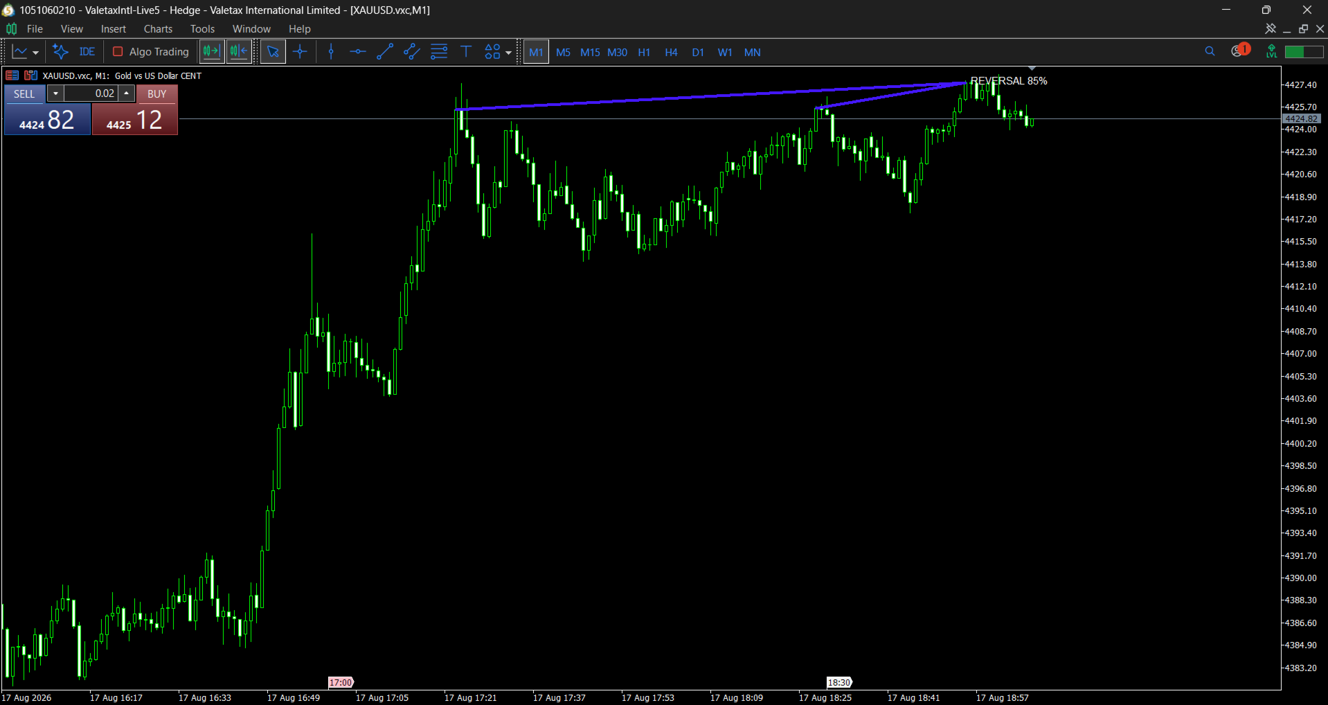Focus the 0.02 volume input field

tap(91, 93)
